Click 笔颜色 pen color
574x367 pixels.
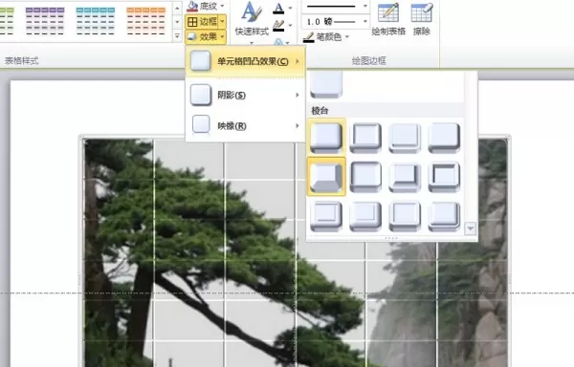pos(323,37)
